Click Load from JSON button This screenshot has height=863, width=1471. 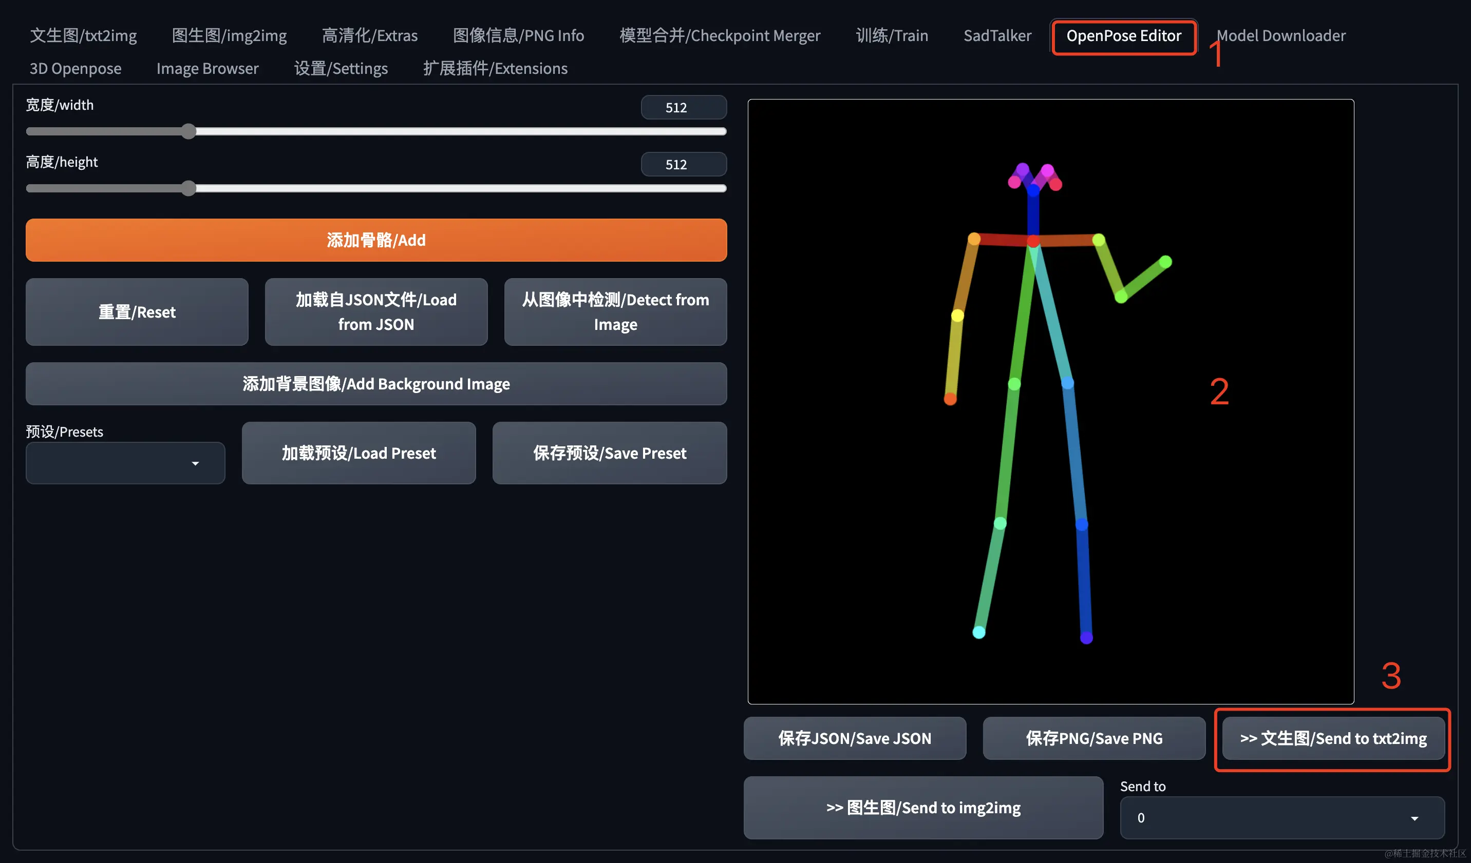376,312
